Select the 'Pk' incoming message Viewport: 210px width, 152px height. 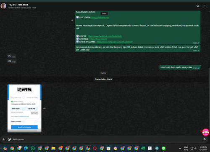pos(12,56)
